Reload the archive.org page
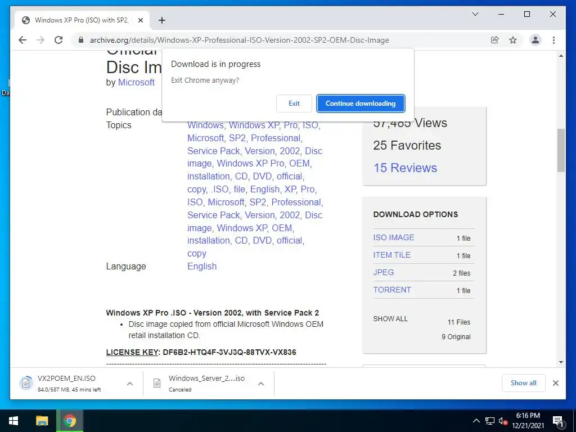The width and height of the screenshot is (576, 432). pos(58,40)
